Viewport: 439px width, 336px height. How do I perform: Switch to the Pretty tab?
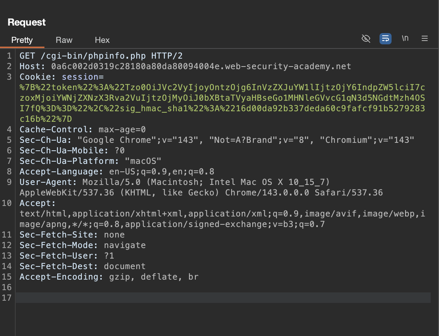pyautogui.click(x=22, y=40)
